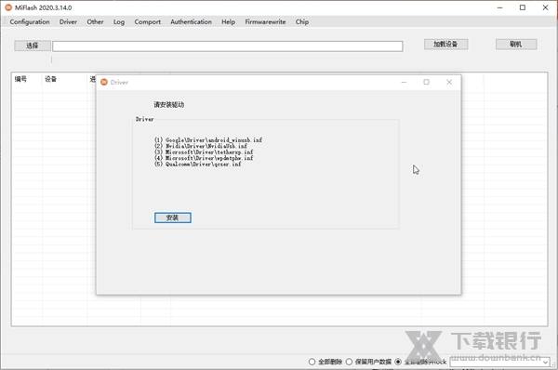Maximize the Driver dialog
Viewport: 558px width, 370px height.
click(x=426, y=82)
